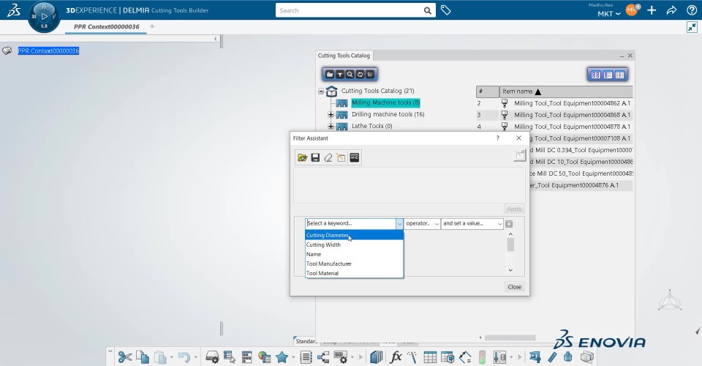Click the eraser icon in Filter Assistant

click(x=328, y=157)
